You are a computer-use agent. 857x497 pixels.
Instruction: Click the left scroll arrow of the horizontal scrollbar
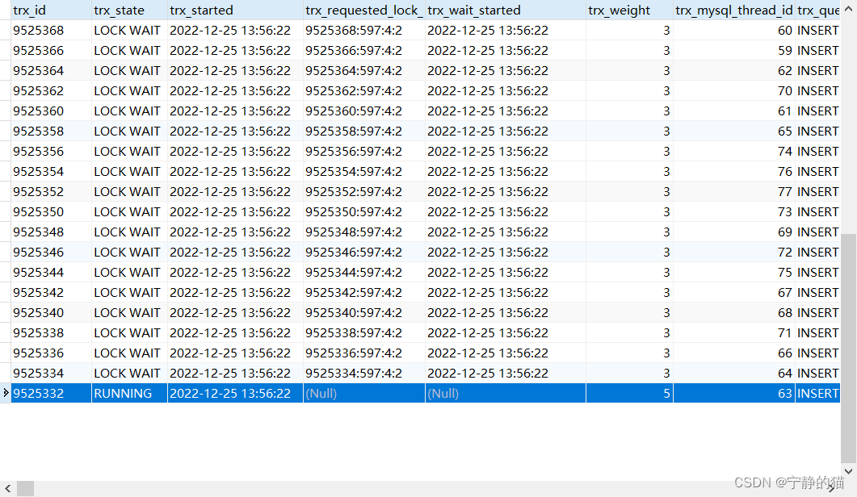(x=6, y=487)
